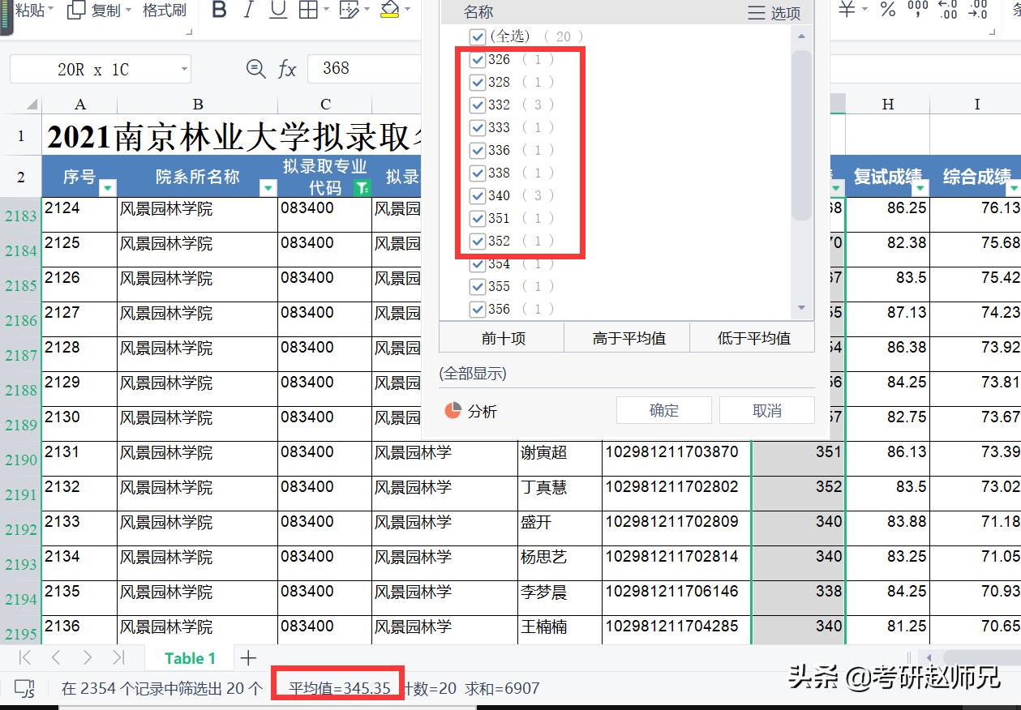Uncheck the 326 filter checkbox

(x=478, y=59)
